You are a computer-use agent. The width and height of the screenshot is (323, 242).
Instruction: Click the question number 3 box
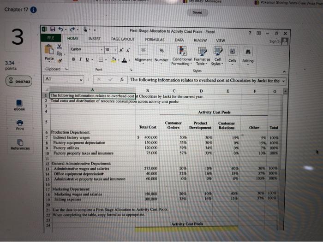pos(18,37)
